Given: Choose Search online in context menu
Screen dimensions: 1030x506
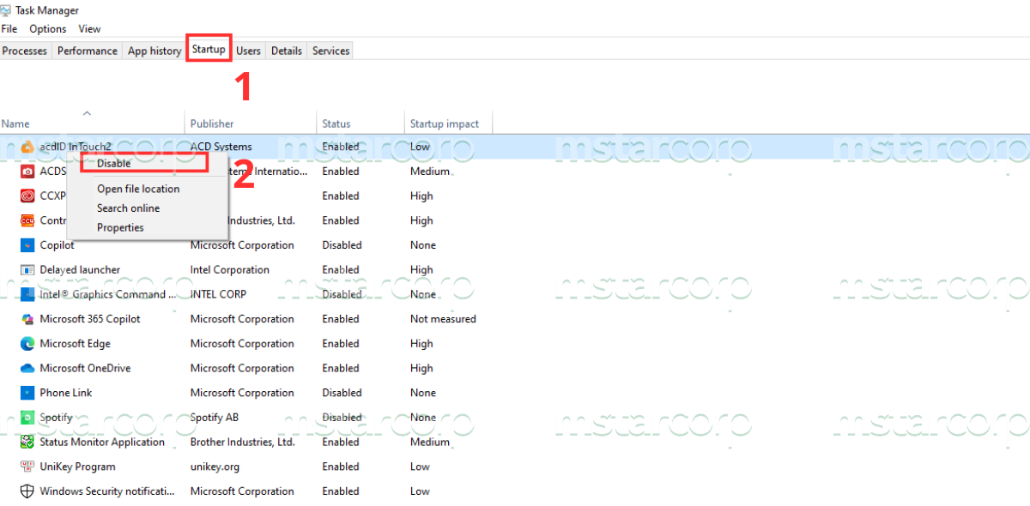Looking at the screenshot, I should tap(128, 208).
